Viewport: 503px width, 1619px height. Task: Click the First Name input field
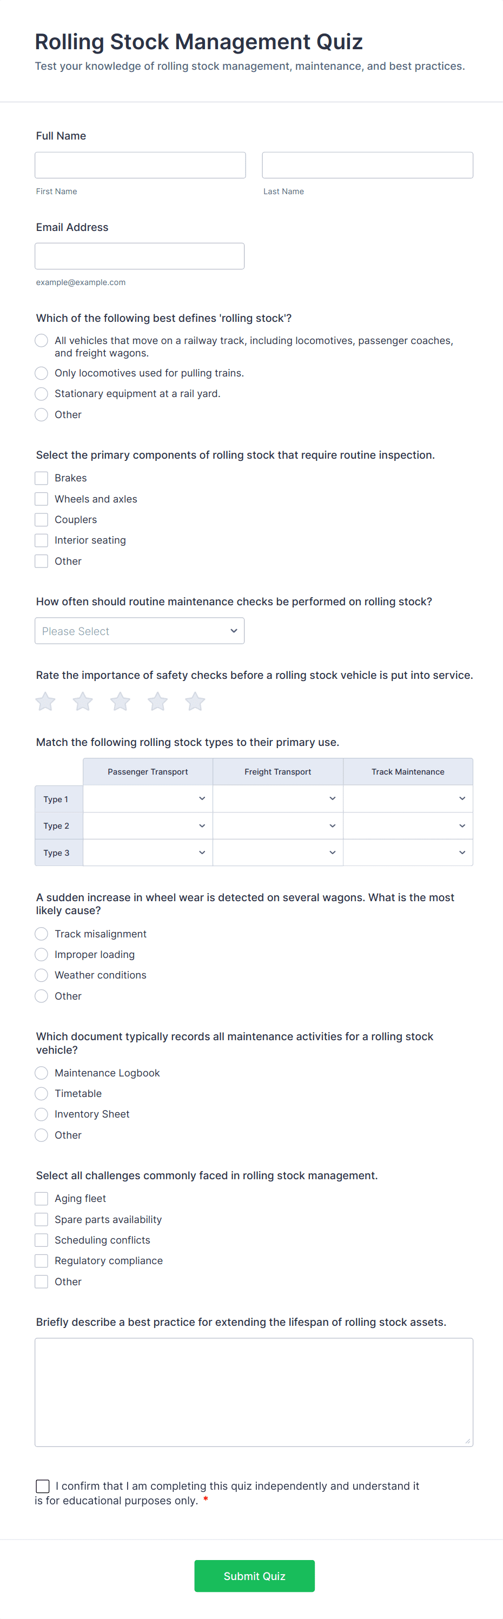coord(140,164)
